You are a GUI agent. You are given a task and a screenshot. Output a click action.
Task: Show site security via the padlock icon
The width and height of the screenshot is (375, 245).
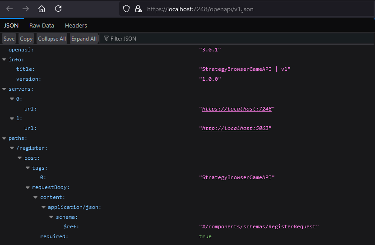pyautogui.click(x=139, y=9)
